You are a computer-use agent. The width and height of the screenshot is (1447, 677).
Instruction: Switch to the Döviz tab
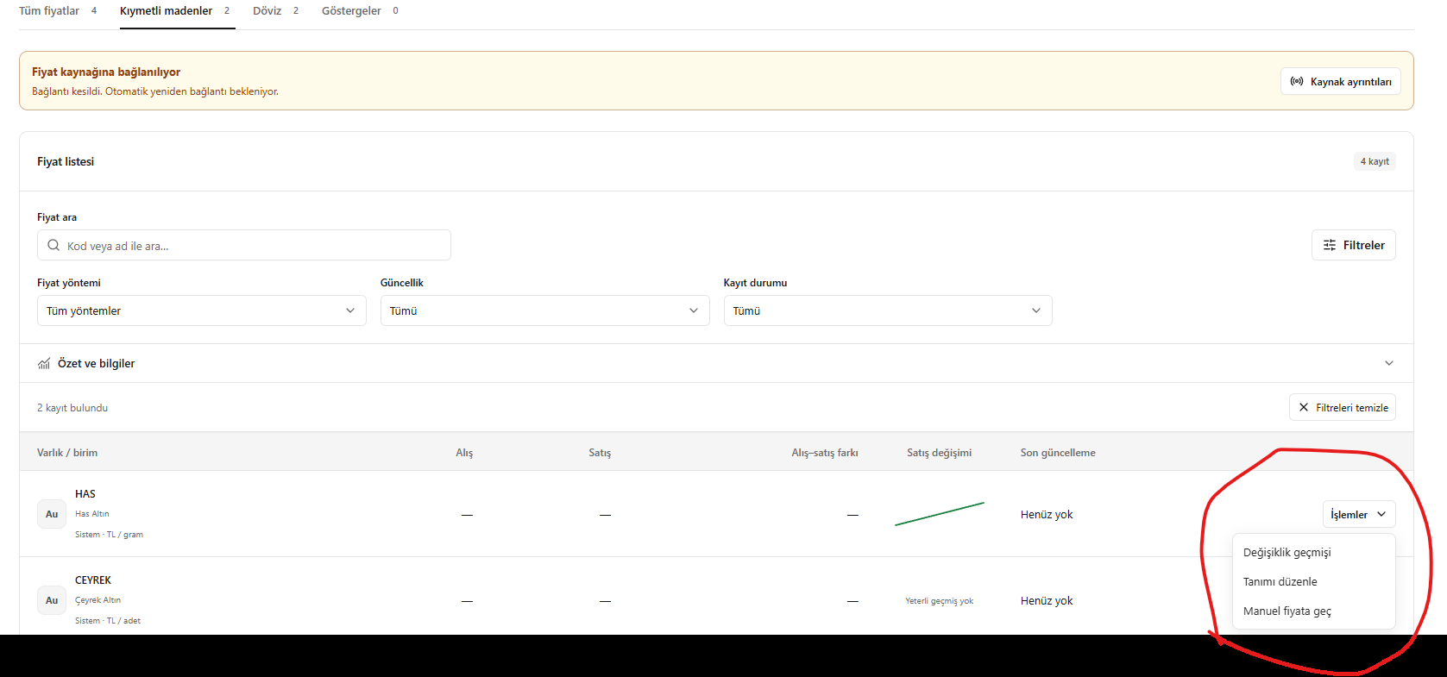click(276, 11)
